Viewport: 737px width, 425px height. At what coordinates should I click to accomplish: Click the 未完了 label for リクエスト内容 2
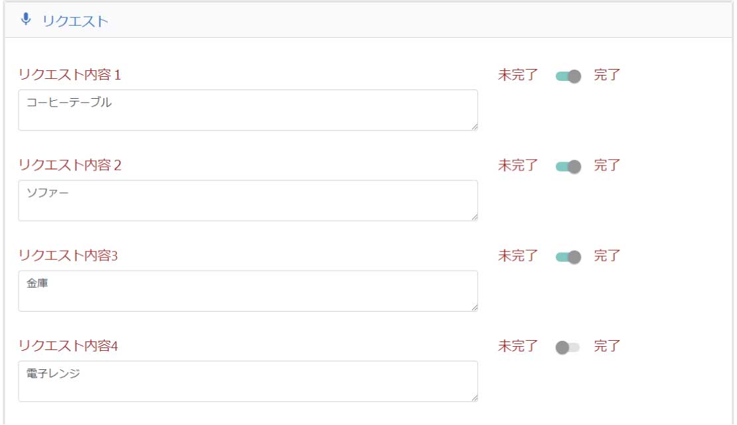pyautogui.click(x=518, y=165)
